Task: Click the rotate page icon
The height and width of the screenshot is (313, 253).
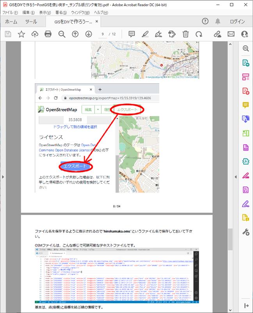Action: pos(199,34)
